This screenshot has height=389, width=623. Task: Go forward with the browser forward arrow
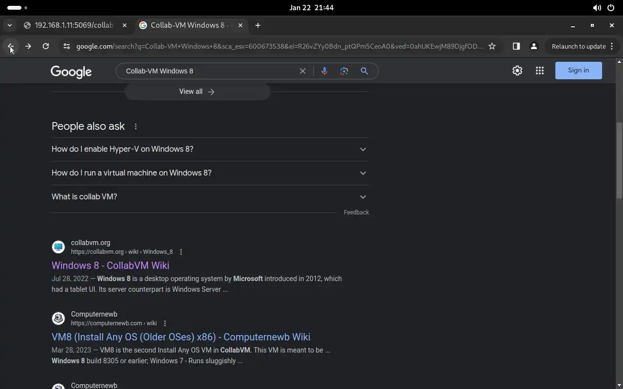(28, 46)
